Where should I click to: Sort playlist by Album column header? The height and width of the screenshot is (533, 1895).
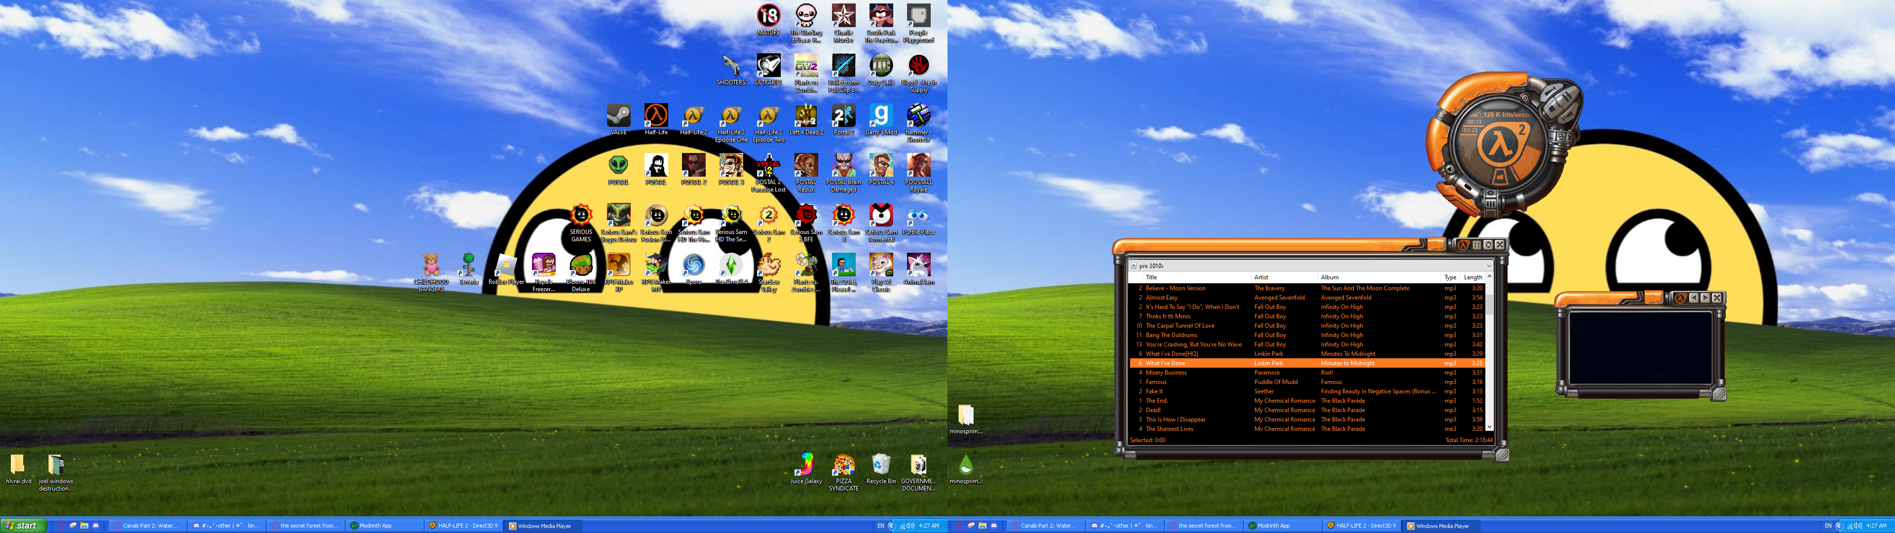[1379, 277]
